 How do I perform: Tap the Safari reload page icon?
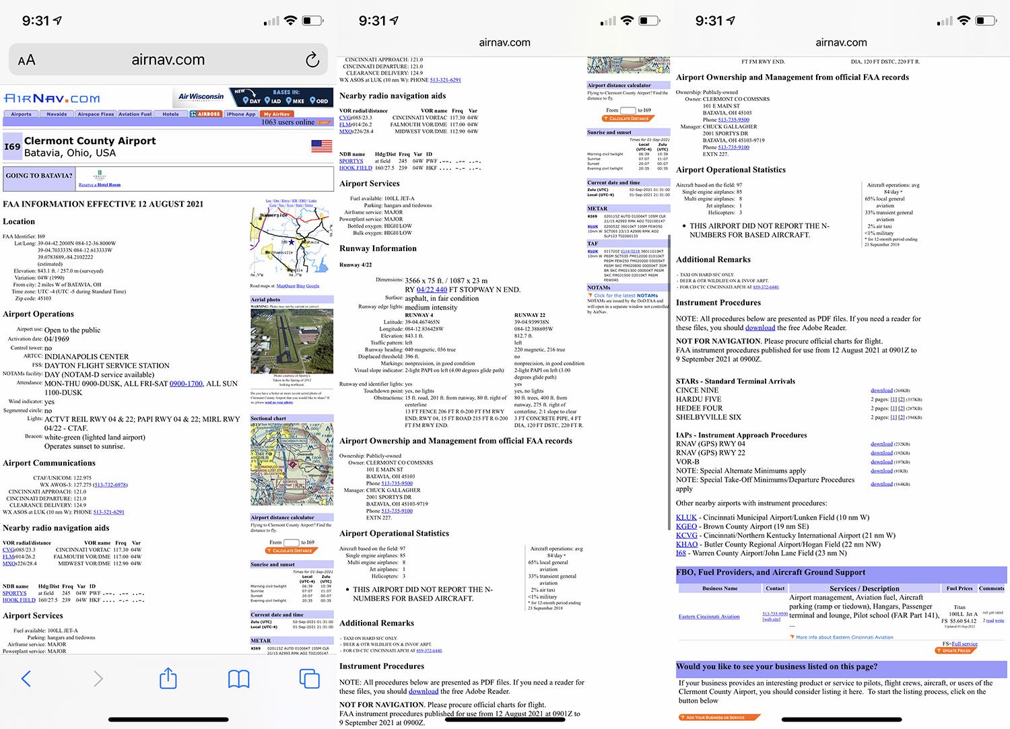tap(312, 60)
